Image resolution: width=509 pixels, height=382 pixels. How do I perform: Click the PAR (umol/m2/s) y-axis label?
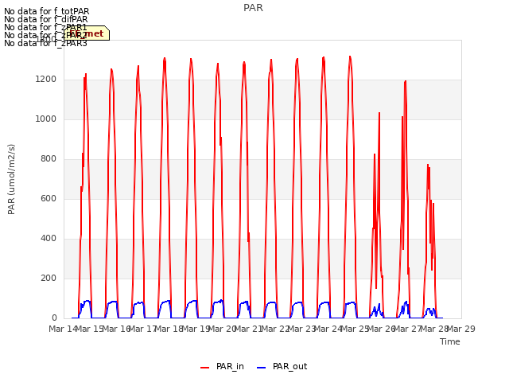coord(11,179)
